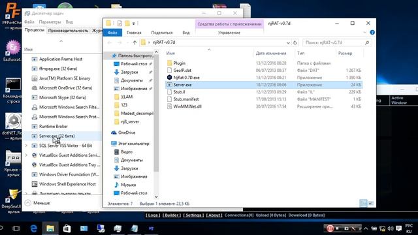Select NjRat 0.7D.exe file
The image size is (418, 235).
tap(186, 78)
